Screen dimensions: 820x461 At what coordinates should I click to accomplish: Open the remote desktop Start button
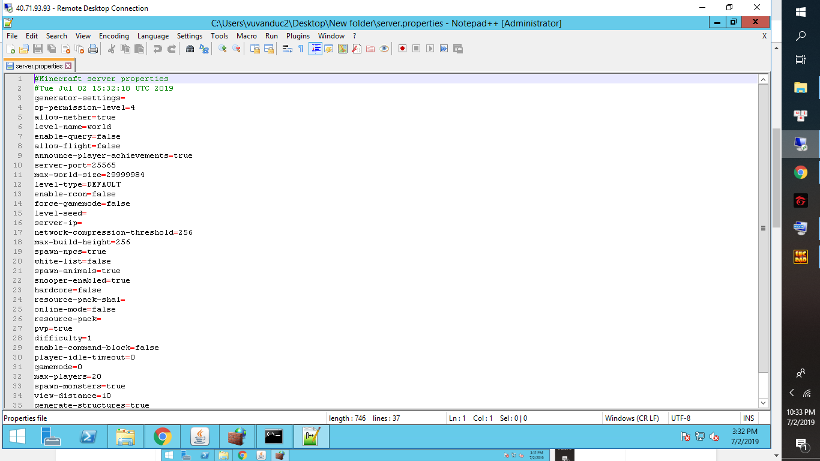tap(17, 436)
